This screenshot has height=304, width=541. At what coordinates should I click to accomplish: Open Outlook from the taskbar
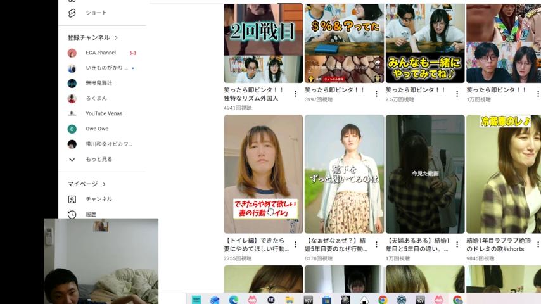click(x=215, y=300)
